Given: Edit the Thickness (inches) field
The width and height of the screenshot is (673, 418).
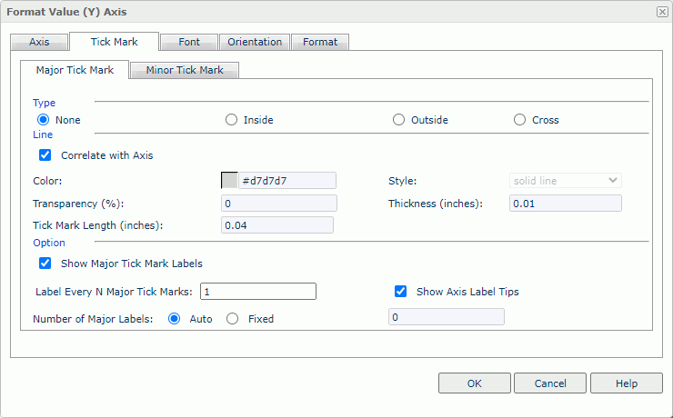Looking at the screenshot, I should [x=566, y=204].
